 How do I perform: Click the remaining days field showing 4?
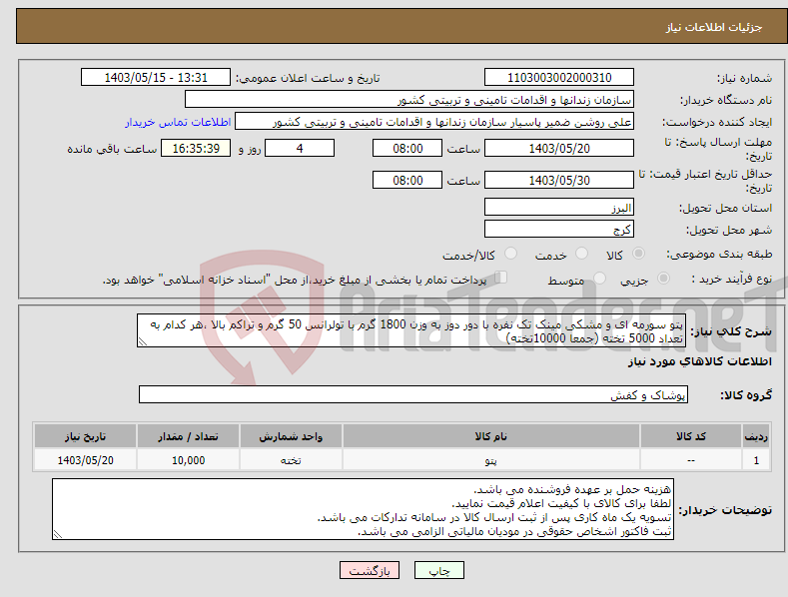pyautogui.click(x=300, y=148)
